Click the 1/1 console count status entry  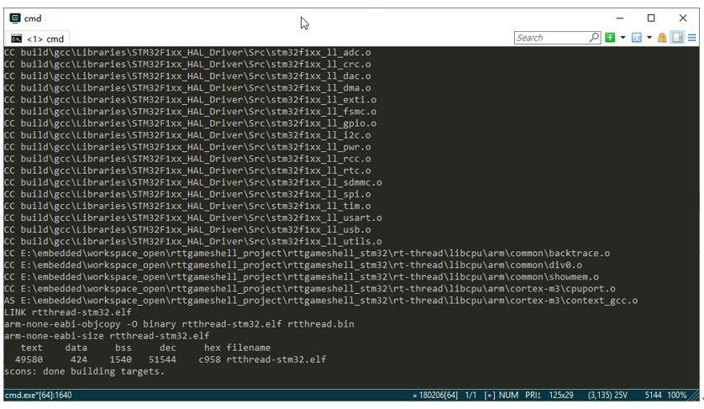470,395
